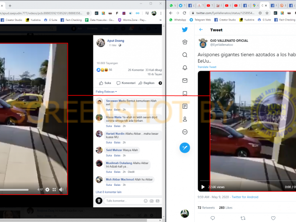Mute the Facebook video volume
Image resolution: width=296 pixels, height=222 pixels.
61,190
